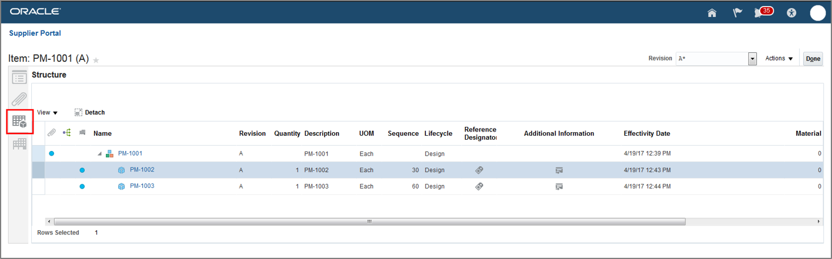Mark PM-1001 as favorite star
Viewport: 832px width, 259px height.
[x=96, y=60]
